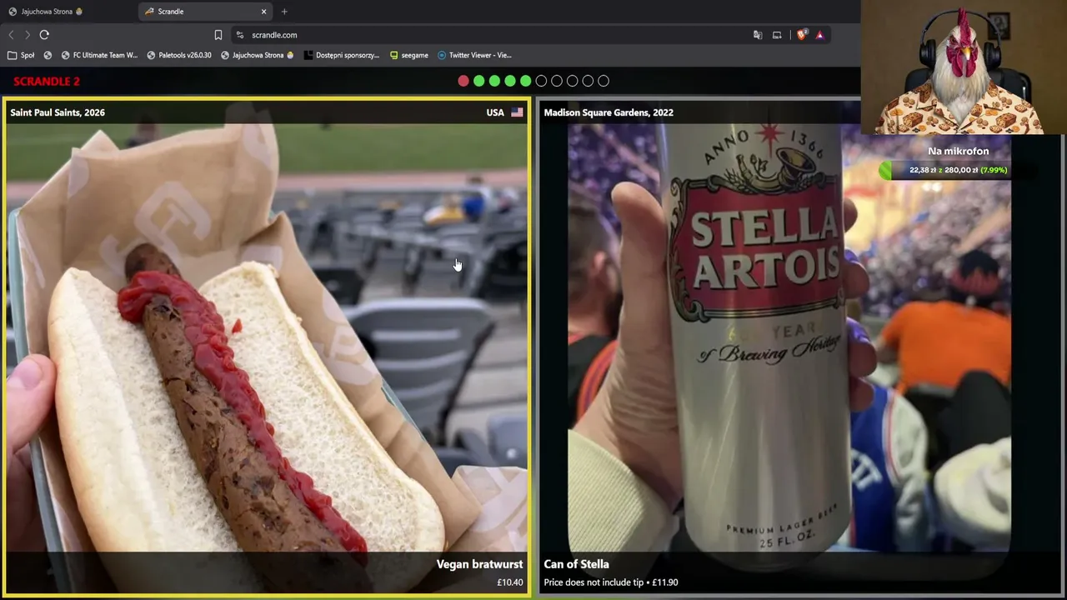Open FC Ultimate Team W... bookmark
This screenshot has width=1067, height=600.
click(99, 55)
